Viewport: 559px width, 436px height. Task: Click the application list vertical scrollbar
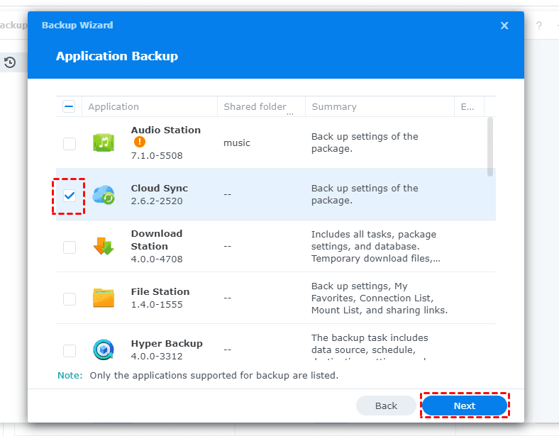490,147
